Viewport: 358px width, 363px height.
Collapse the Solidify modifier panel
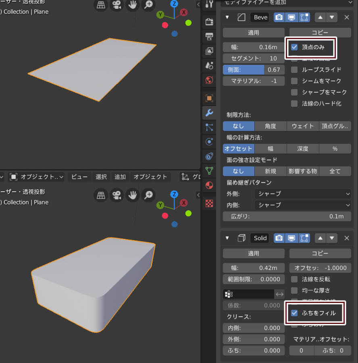click(x=227, y=238)
